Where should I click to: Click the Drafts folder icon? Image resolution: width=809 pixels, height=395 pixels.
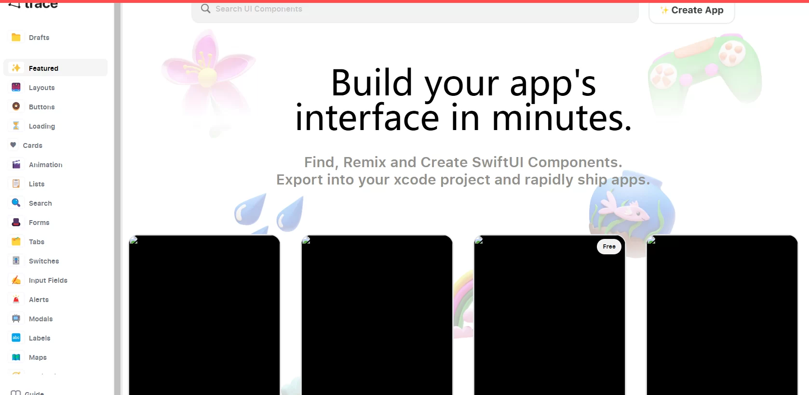coord(16,38)
